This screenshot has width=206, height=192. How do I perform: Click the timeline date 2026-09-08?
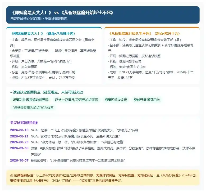coord(19,148)
